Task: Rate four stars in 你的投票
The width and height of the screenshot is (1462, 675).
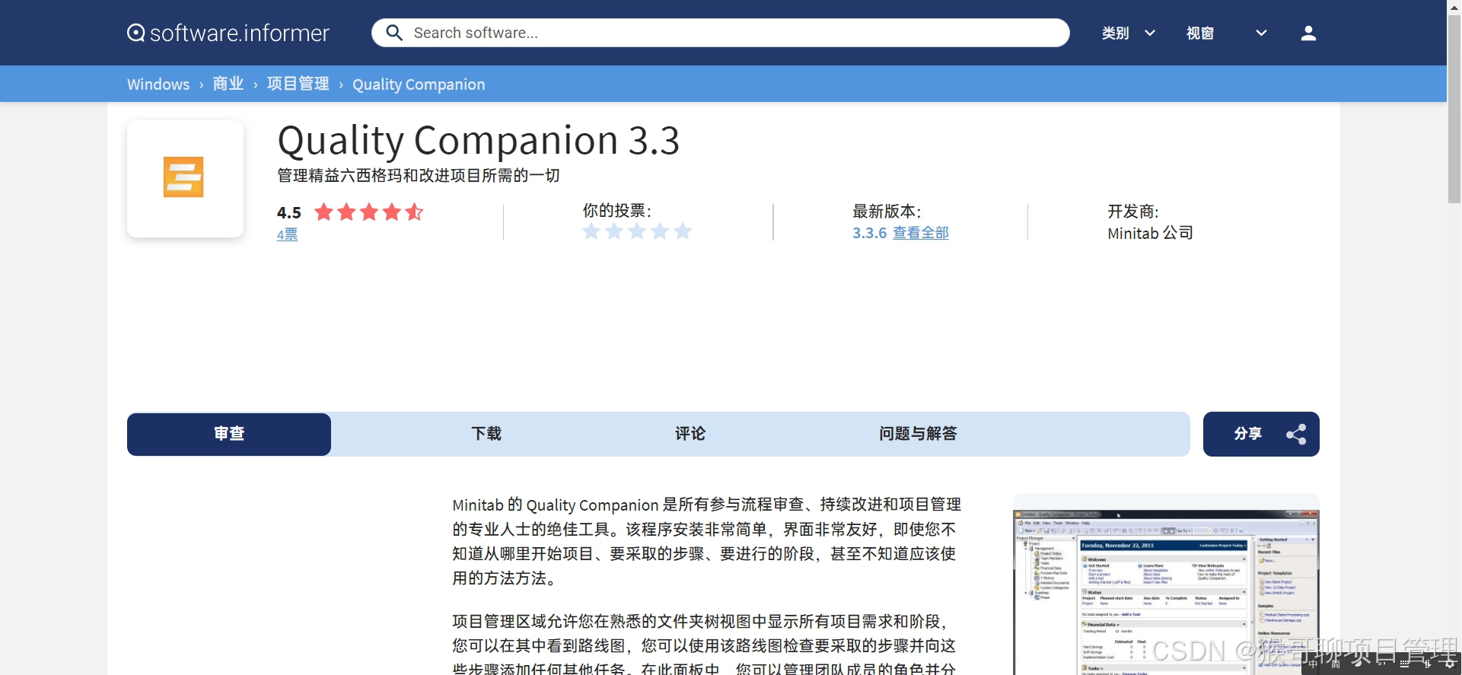Action: (x=660, y=231)
